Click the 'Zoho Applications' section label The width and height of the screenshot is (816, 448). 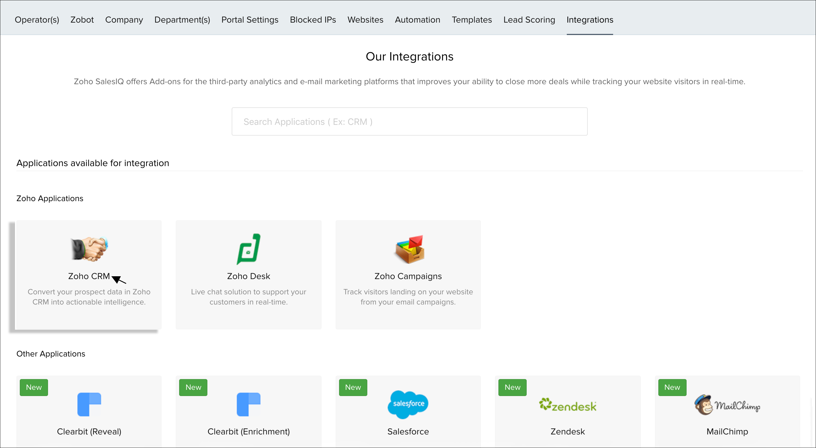pos(50,199)
